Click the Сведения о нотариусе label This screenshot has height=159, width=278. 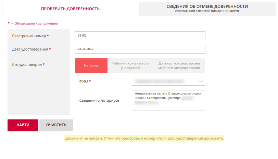coord(99,101)
